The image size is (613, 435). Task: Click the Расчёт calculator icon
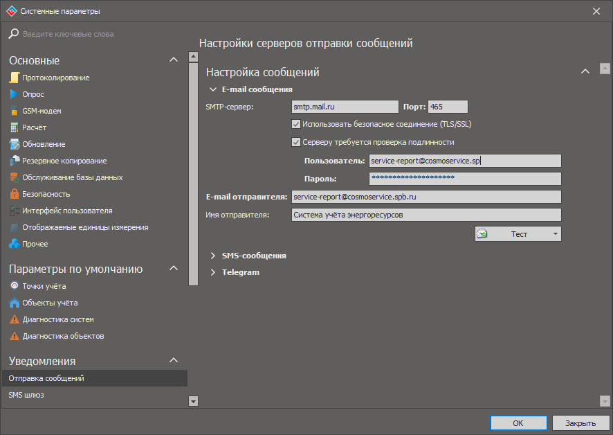click(14, 127)
